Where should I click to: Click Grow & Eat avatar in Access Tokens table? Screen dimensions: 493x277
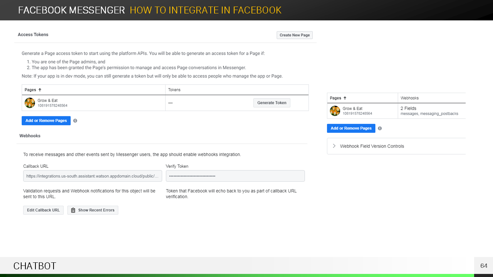coord(30,103)
